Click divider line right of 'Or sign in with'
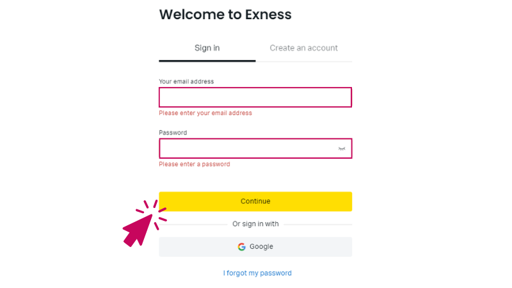This screenshot has width=512, height=288. pos(317,225)
